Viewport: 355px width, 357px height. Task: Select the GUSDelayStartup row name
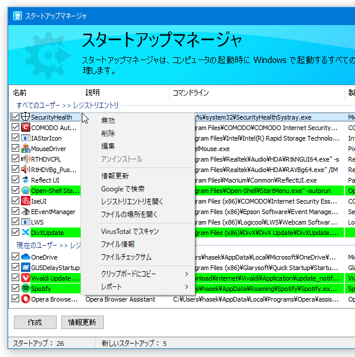(55, 268)
